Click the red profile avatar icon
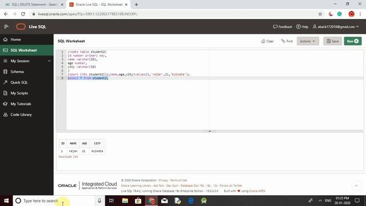This screenshot has width=366, height=206. tap(351, 14)
